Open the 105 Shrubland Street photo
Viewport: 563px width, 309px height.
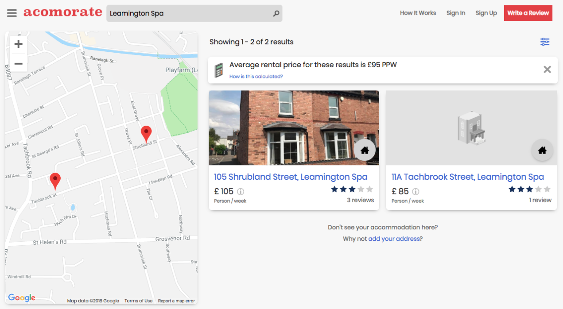pos(294,128)
